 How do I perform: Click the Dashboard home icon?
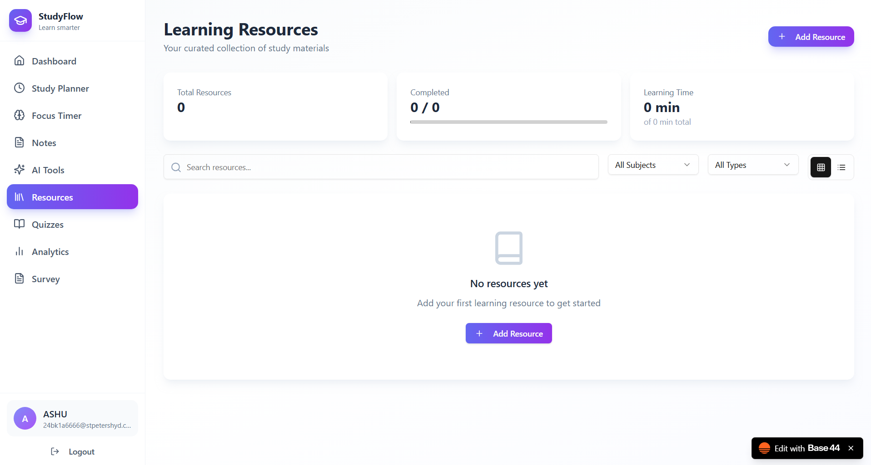pos(19,61)
